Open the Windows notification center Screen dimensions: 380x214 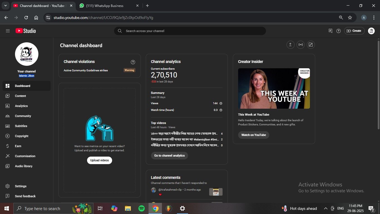click(371, 208)
